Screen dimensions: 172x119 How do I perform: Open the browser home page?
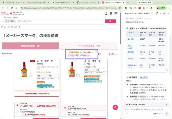[16, 8]
